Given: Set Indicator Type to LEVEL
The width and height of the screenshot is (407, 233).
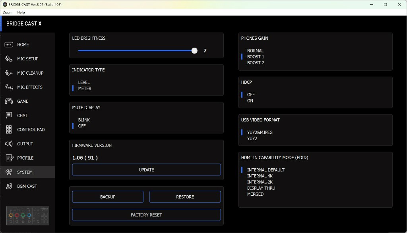Looking at the screenshot, I should point(84,83).
